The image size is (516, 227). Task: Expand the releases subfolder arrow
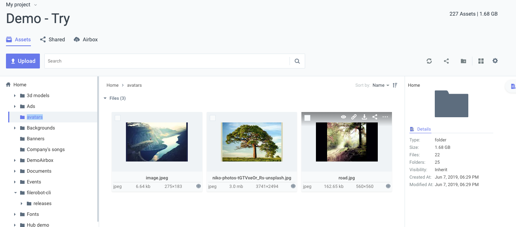pos(22,204)
